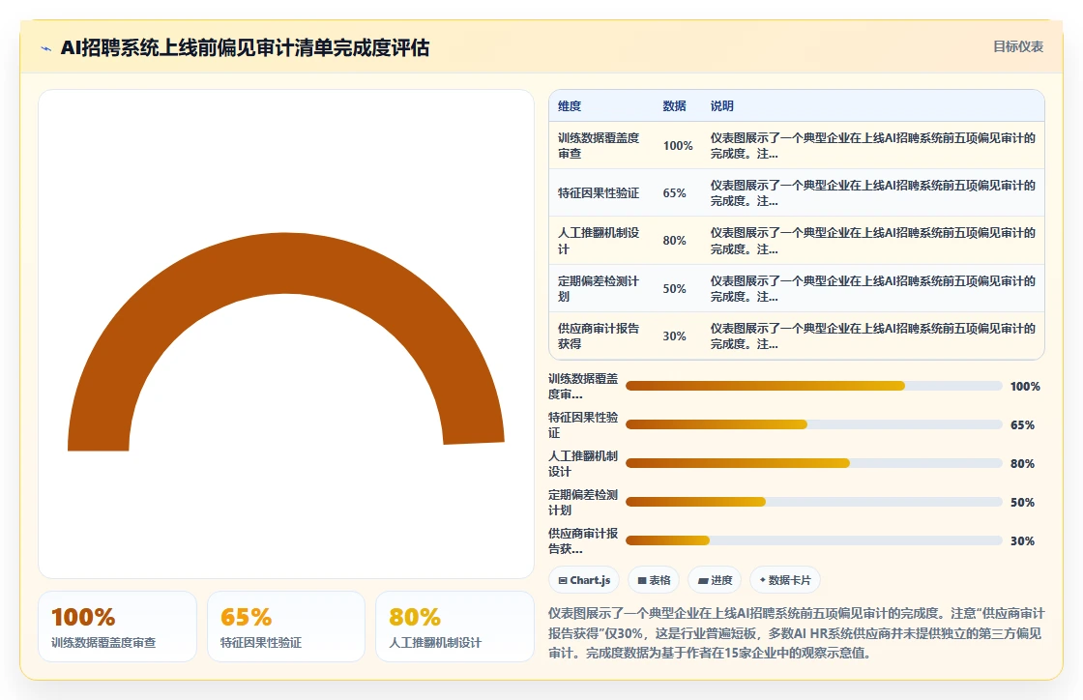Click the 30% value in the table

click(x=674, y=335)
